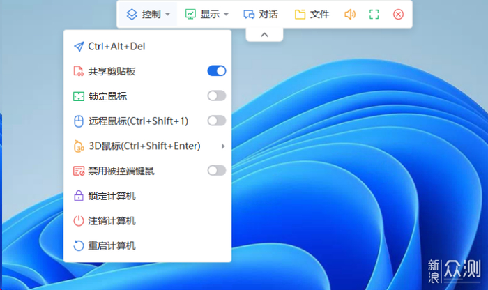
Task: Send Ctrl+Alt+Del to remote computer
Action: 147,47
